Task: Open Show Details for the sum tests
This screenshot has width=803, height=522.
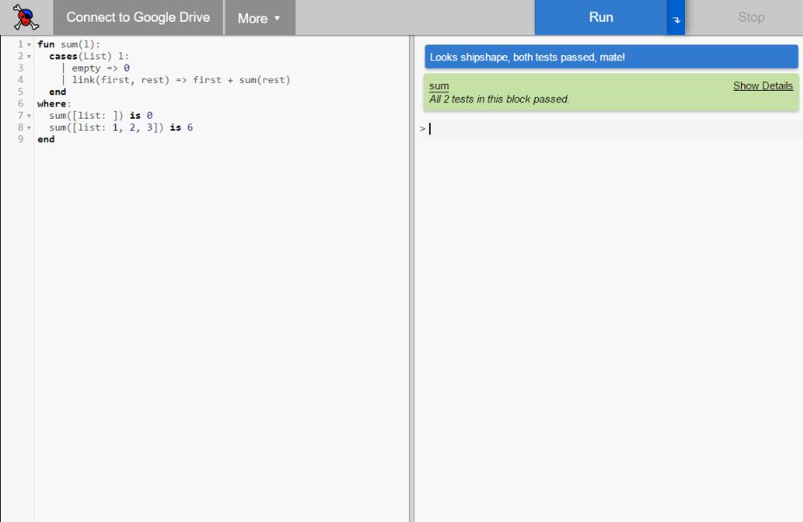Action: tap(763, 86)
